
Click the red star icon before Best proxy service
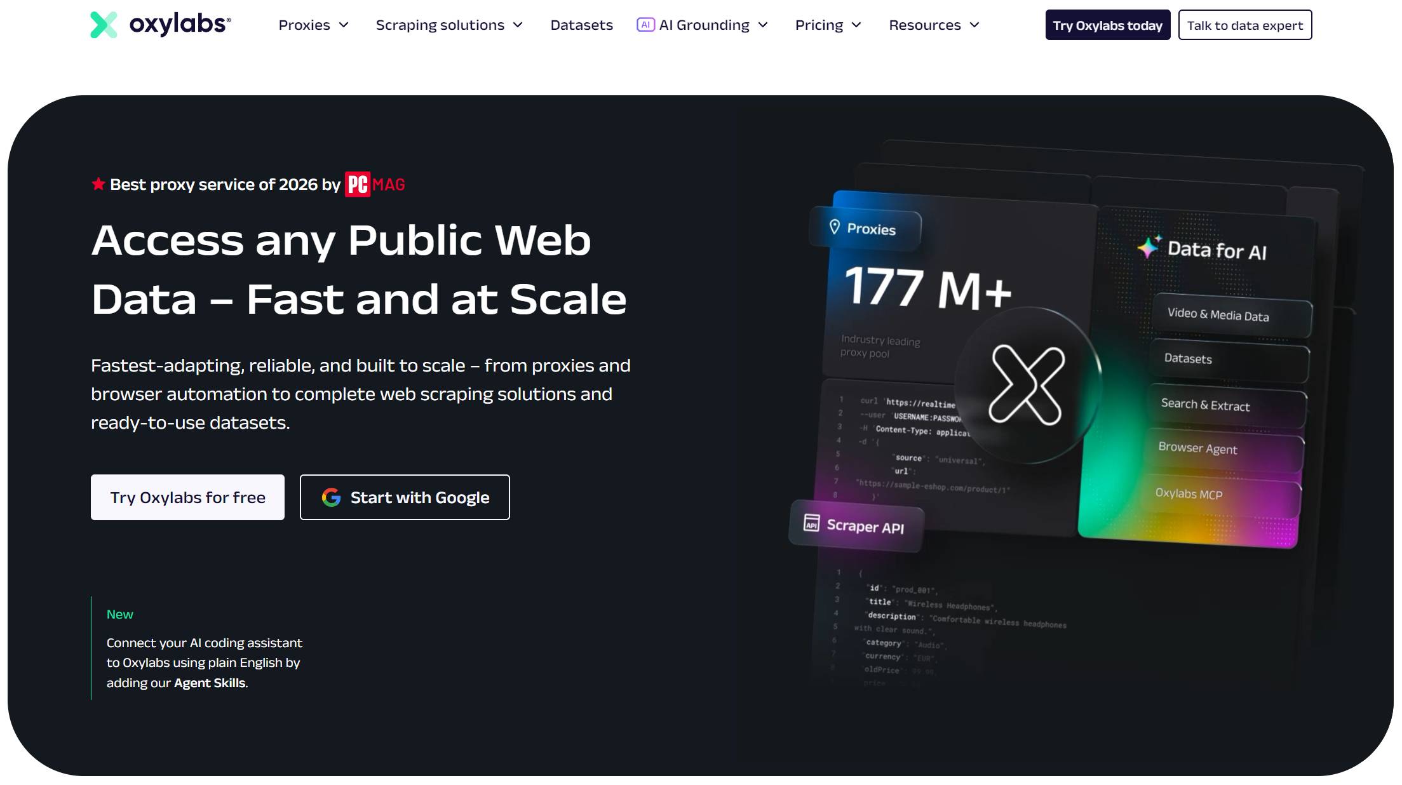point(98,184)
